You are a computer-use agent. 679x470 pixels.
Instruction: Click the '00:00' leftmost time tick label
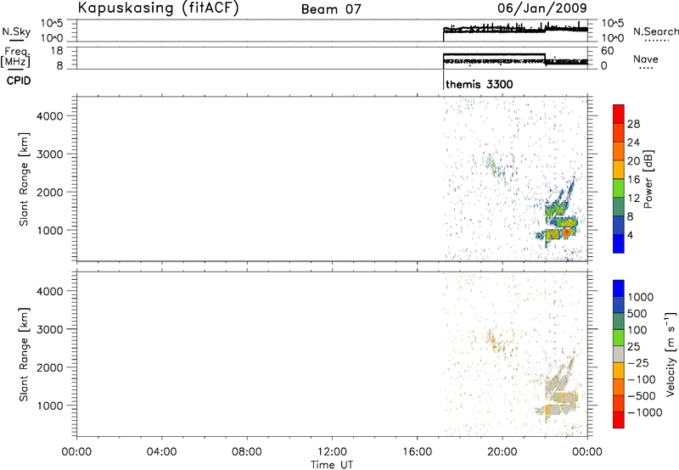(76, 452)
